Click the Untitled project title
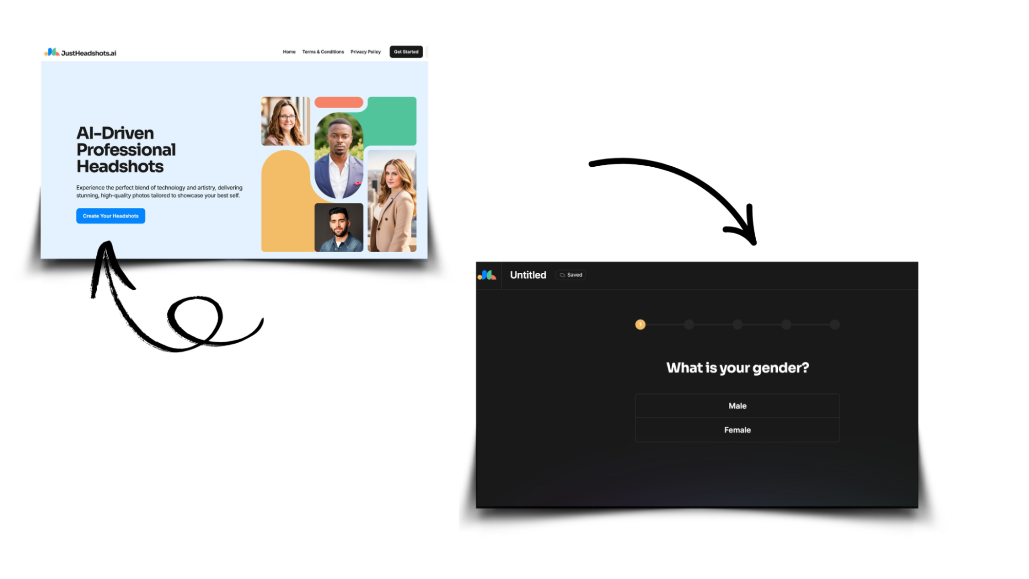 pos(528,275)
